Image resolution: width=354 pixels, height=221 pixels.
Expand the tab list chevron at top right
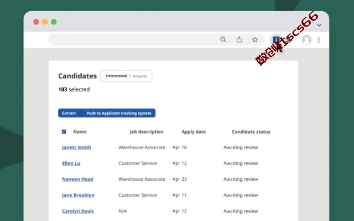pyautogui.click(x=319, y=25)
